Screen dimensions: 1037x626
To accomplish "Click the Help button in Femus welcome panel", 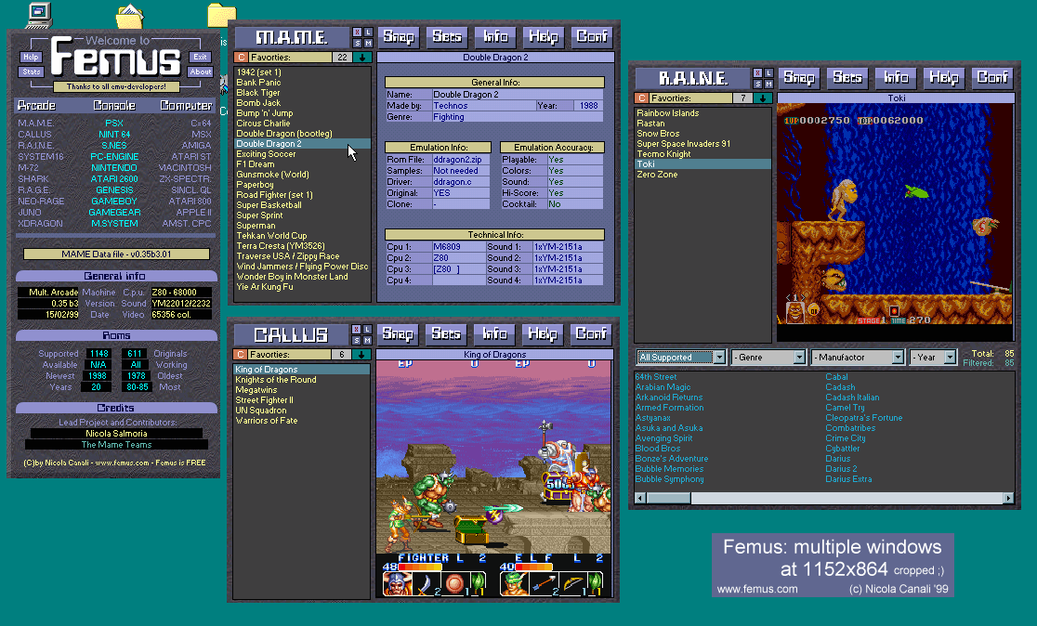I will pos(31,57).
